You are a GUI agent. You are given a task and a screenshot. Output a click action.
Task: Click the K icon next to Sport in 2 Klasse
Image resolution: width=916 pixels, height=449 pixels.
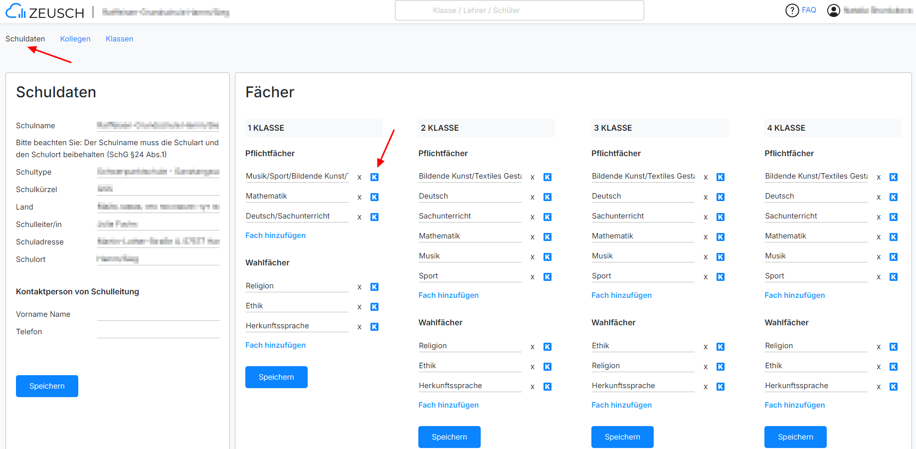pos(548,277)
